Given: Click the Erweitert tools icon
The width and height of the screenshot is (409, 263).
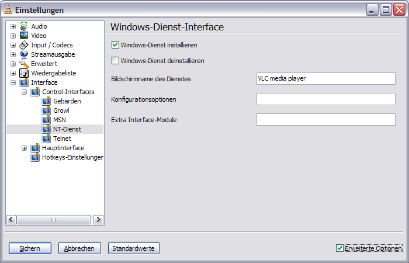Looking at the screenshot, I should [24, 64].
